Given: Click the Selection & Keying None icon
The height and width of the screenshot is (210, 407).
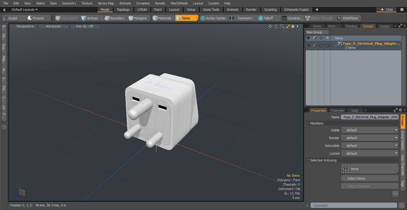Looking at the screenshot, I should tap(346, 169).
